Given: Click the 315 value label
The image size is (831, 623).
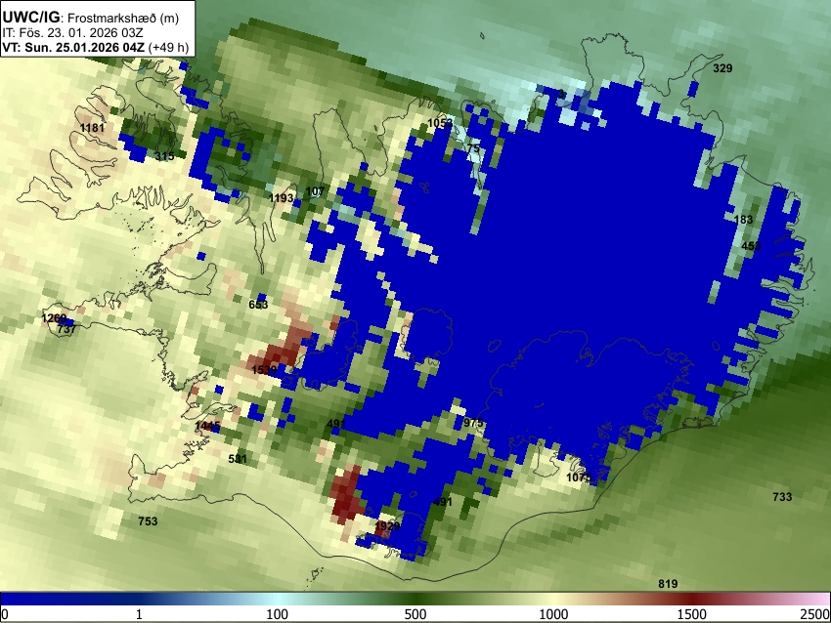Looking at the screenshot, I should pyautogui.click(x=164, y=156).
